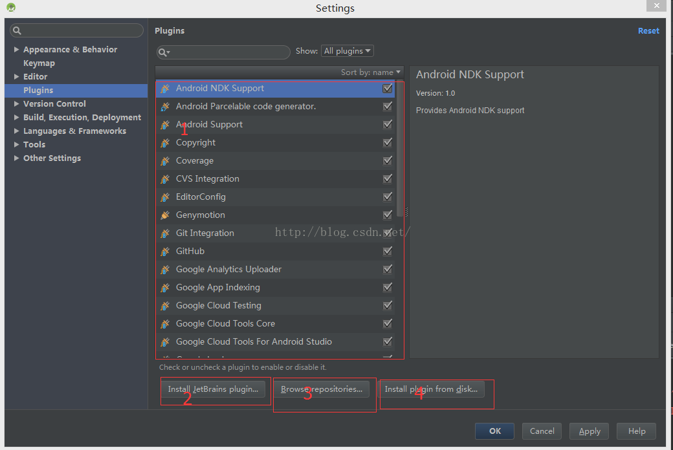Viewport: 673px width, 450px height.
Task: Focus the settings search field
Action: tap(76, 30)
